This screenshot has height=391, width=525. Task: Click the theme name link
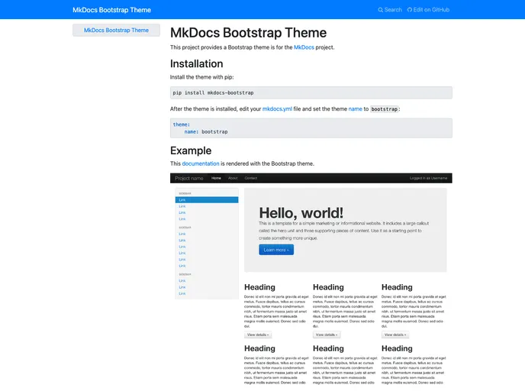[x=355, y=109]
